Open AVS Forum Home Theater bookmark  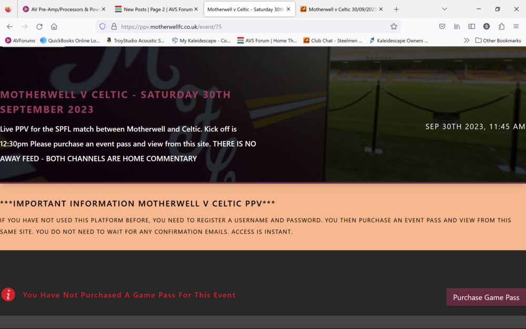(x=267, y=41)
